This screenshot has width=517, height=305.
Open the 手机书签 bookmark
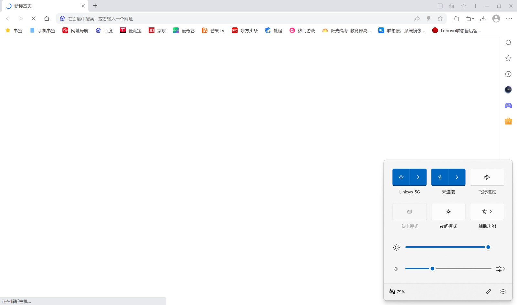(x=42, y=30)
